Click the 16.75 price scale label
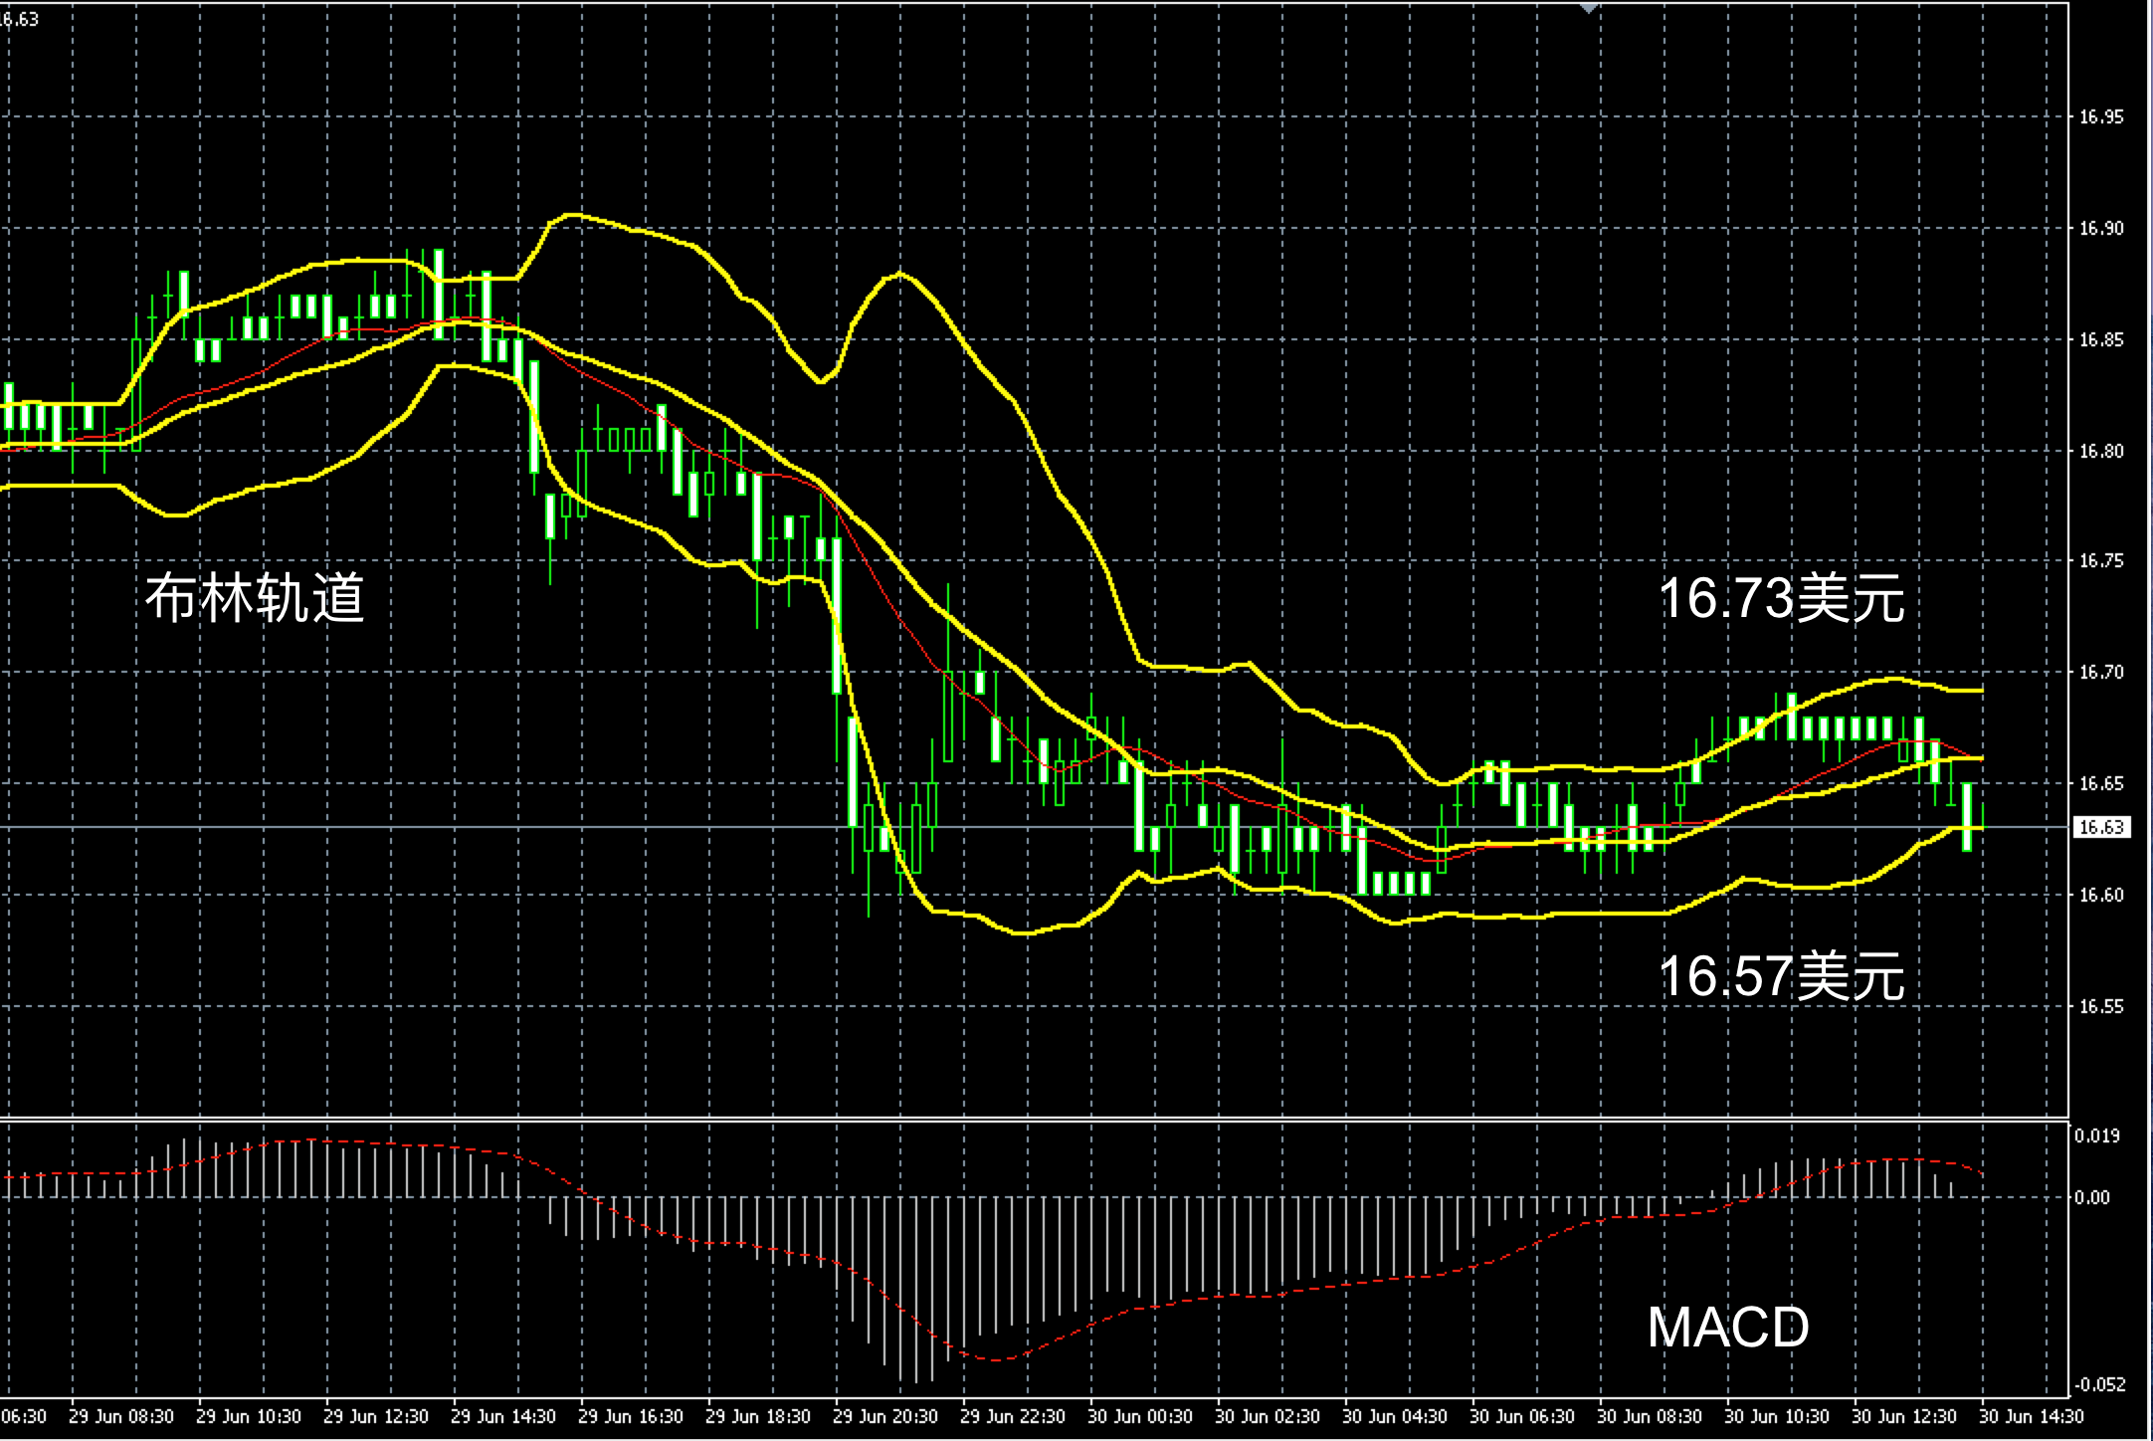Viewport: 2153px width, 1441px height. pos(2101,561)
